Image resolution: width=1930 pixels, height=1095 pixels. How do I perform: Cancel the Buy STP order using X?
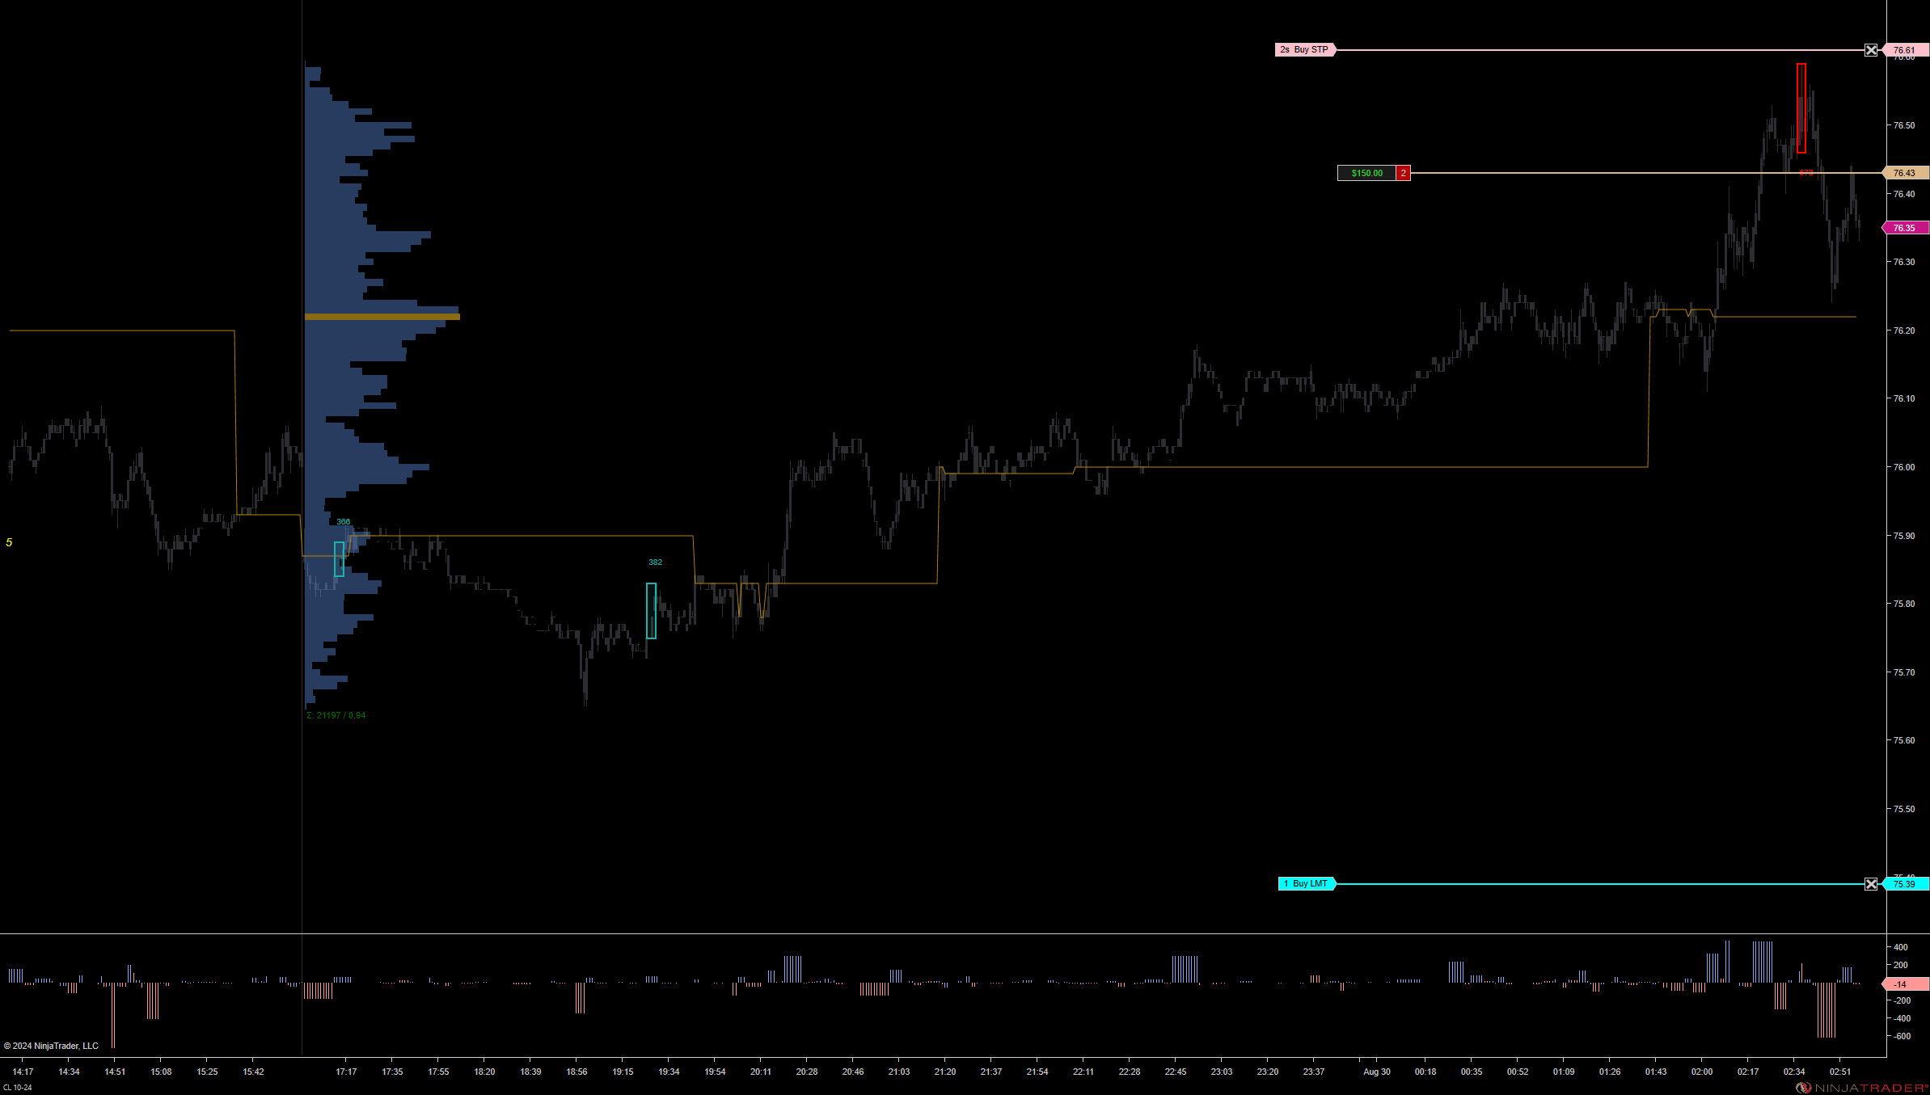tap(1871, 50)
